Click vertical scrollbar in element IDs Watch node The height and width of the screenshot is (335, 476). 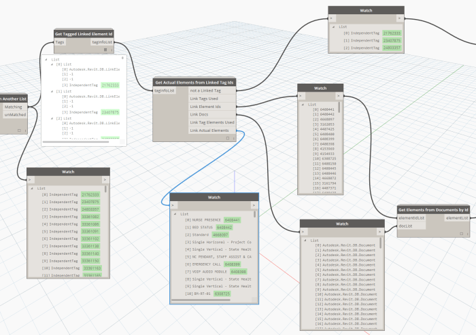click(x=339, y=107)
